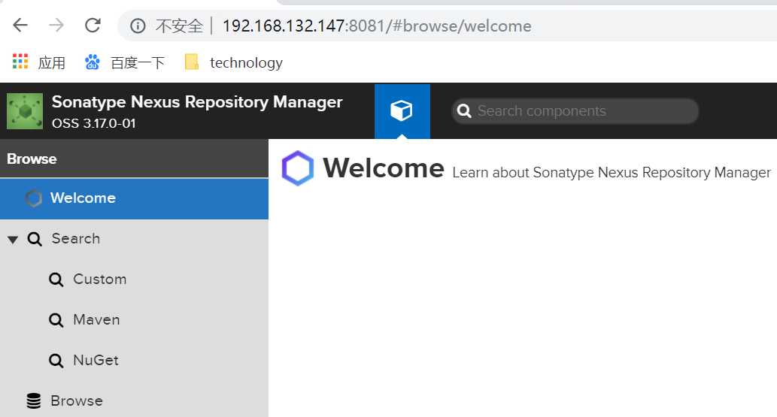Click the Maven search magnifier icon
This screenshot has height=417, width=777.
tap(56, 320)
